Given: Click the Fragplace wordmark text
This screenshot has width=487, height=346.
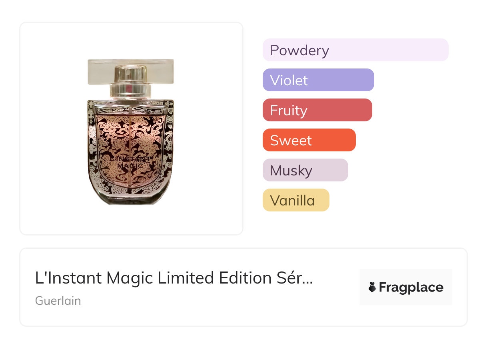Looking at the screenshot, I should pos(411,288).
